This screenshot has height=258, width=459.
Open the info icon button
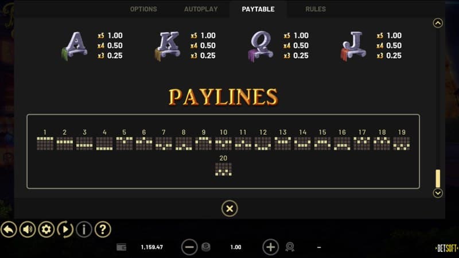(84, 230)
